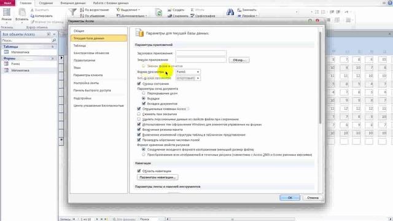Toggle the Строка состояния checkbox
Viewport: 393px width, 221px height.
pyautogui.click(x=139, y=83)
